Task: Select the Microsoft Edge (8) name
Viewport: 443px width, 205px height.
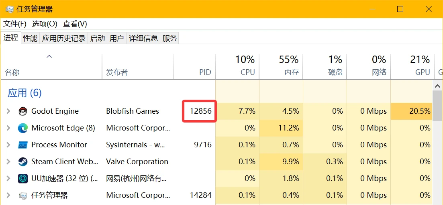Action: click(x=63, y=128)
